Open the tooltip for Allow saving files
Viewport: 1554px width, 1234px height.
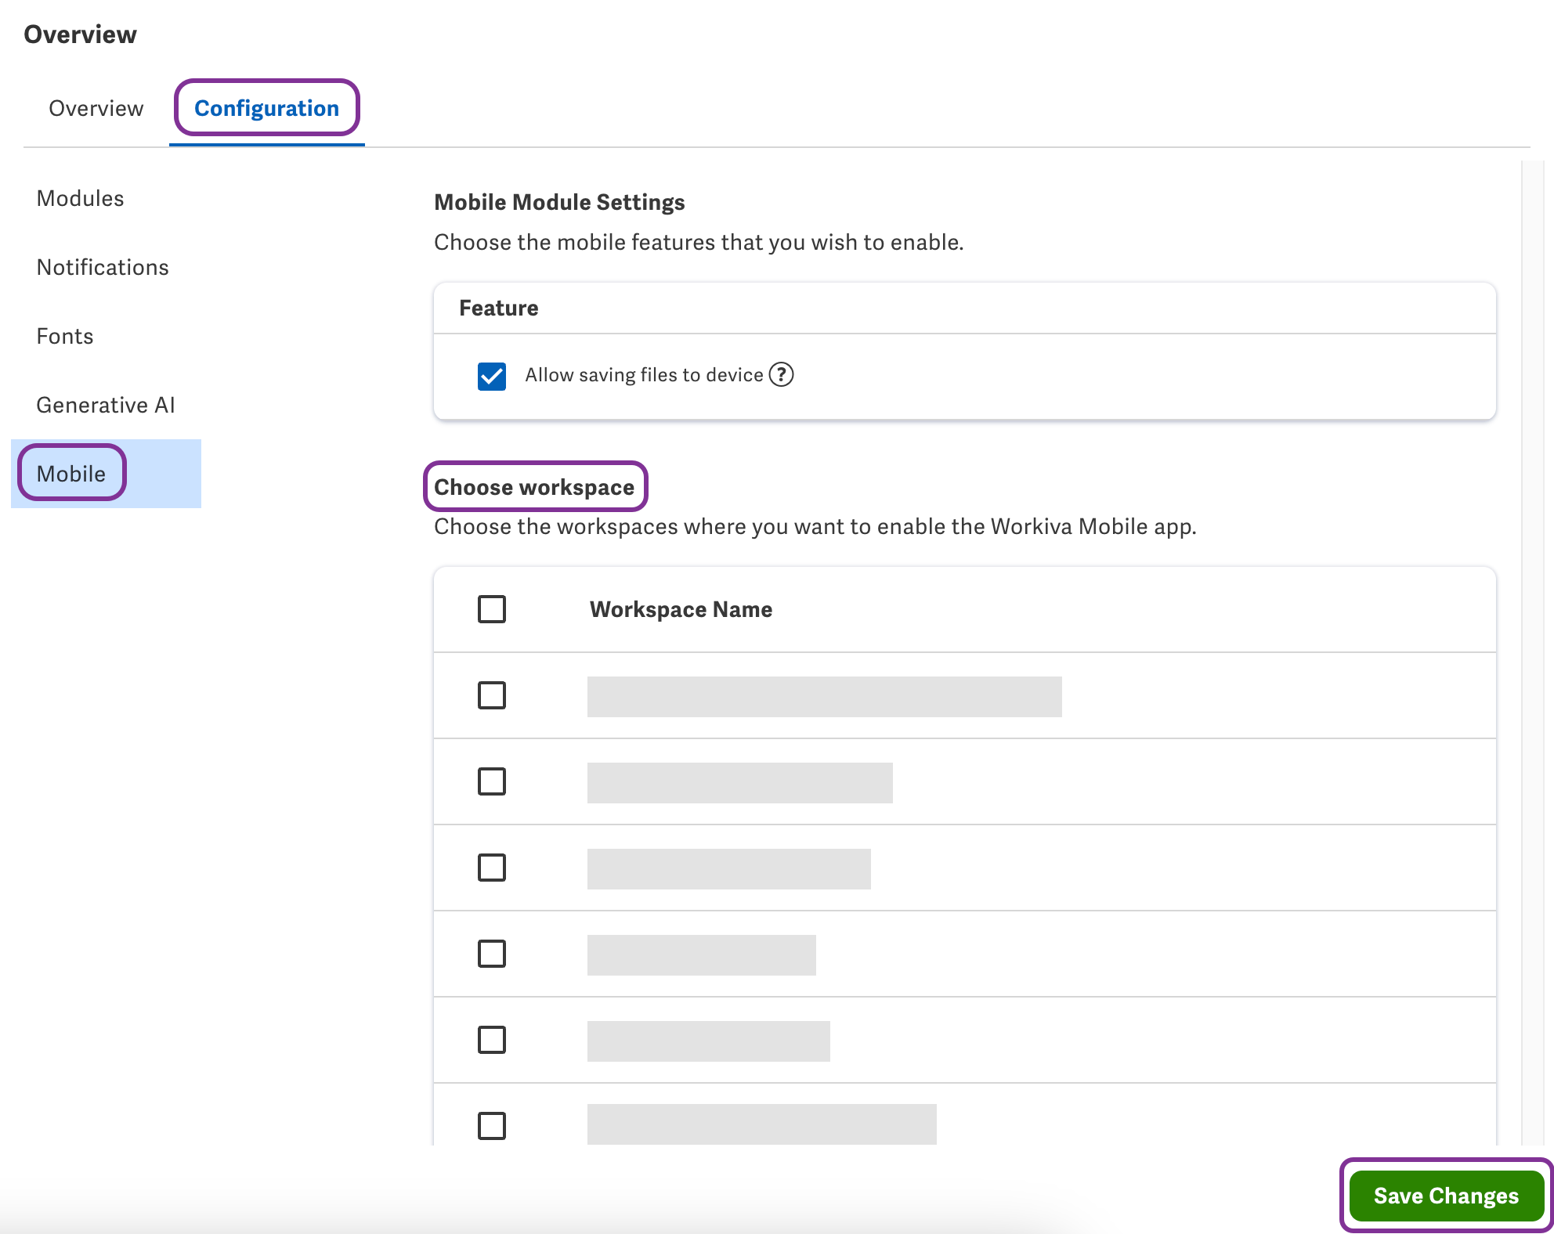780,375
